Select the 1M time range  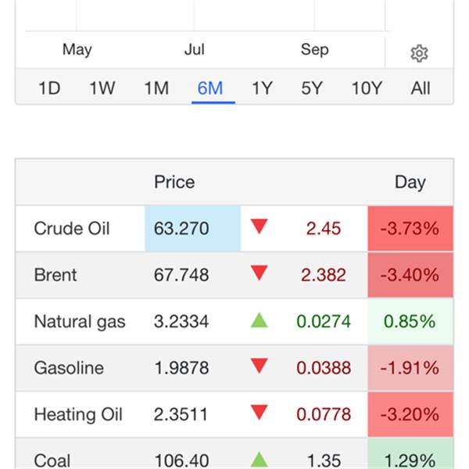[156, 88]
